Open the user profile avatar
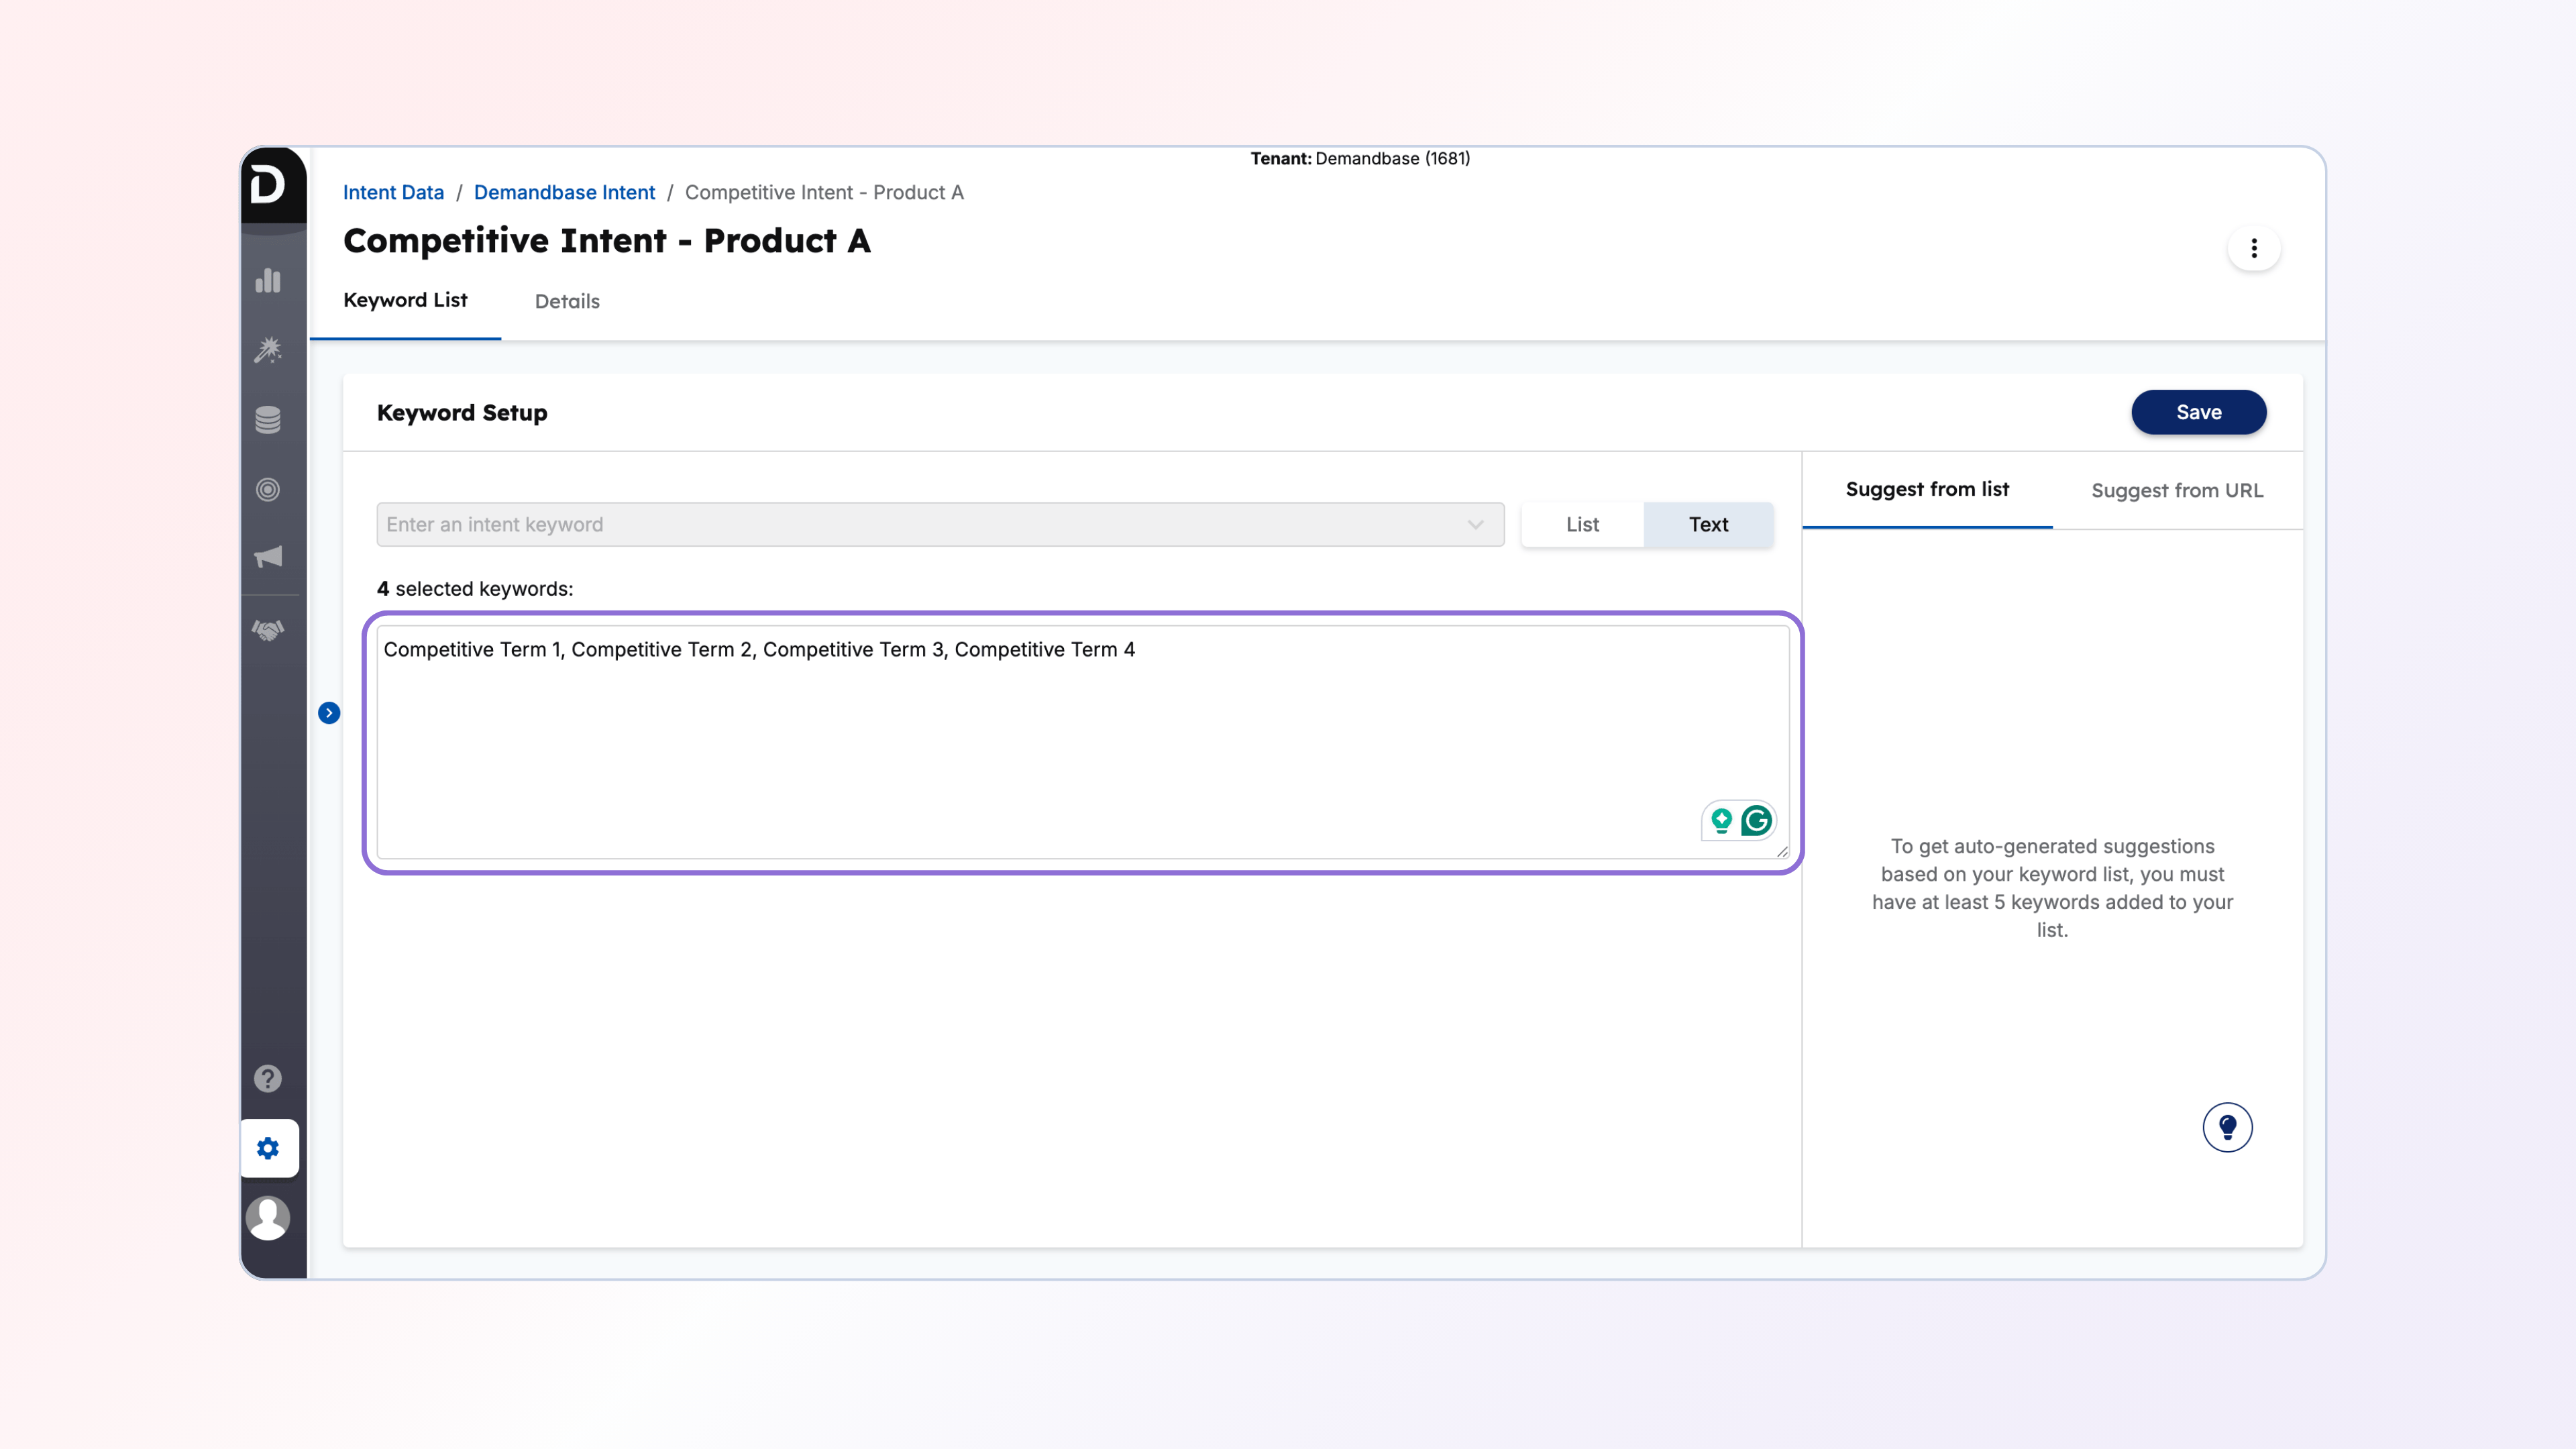Image resolution: width=2576 pixels, height=1449 pixels. 268,1217
